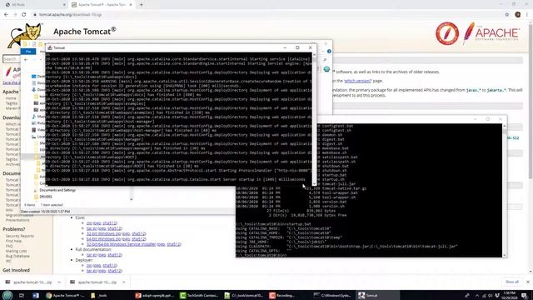Image resolution: width=533 pixels, height=300 pixels.
Task: Open the Core zip download link
Action: point(89,223)
